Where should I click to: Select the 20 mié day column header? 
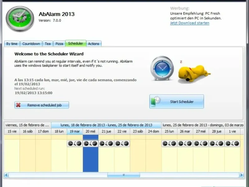pos(91,132)
